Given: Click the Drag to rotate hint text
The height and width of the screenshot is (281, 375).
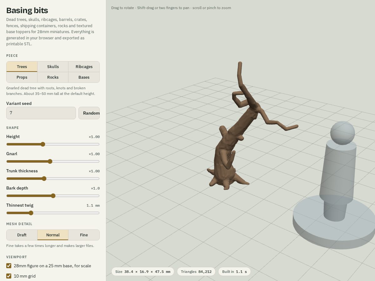Looking at the screenshot, I should pyautogui.click(x=171, y=8).
